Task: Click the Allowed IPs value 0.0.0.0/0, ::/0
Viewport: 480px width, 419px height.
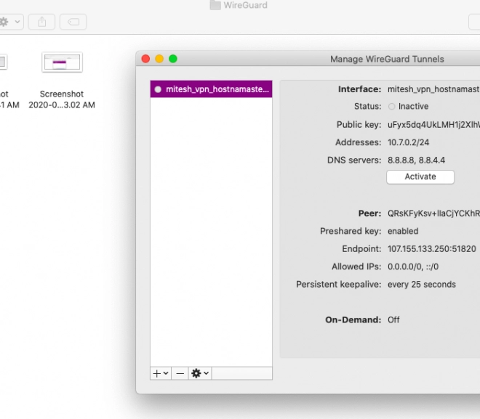Action: (x=413, y=267)
